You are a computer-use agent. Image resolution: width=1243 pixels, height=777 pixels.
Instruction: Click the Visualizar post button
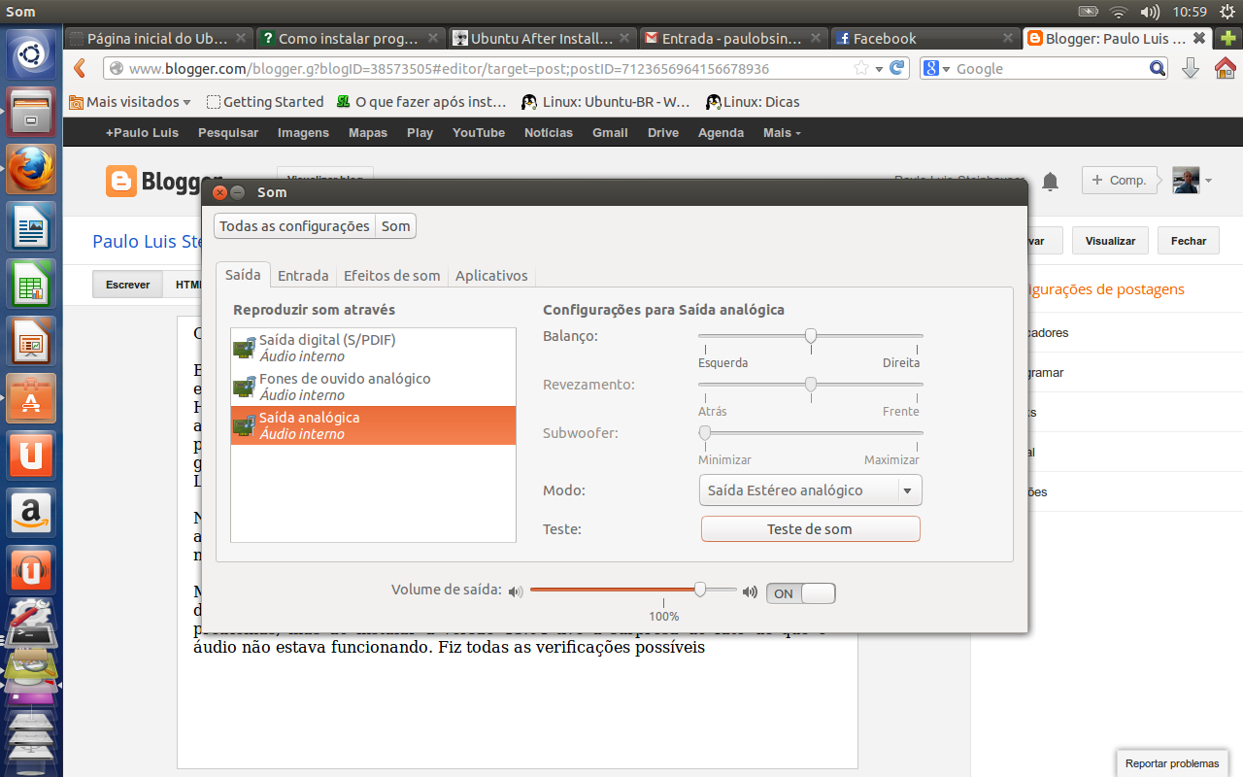1110,241
